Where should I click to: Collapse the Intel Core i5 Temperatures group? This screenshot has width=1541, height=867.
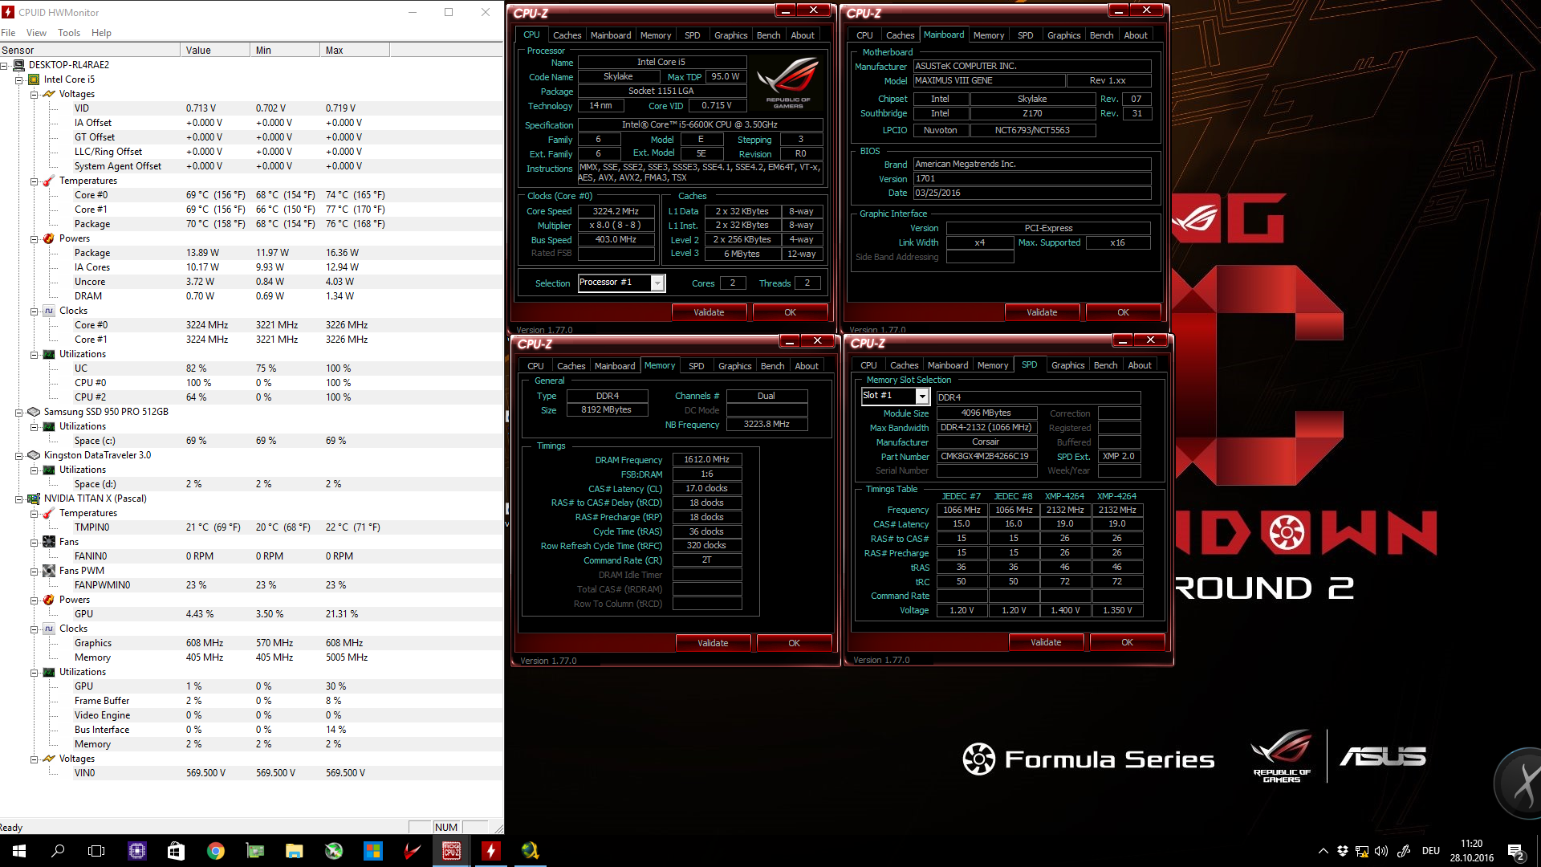pos(34,181)
